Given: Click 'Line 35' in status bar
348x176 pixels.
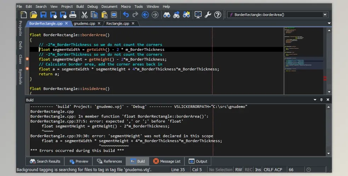Looking at the screenshot, I should 178,170.
